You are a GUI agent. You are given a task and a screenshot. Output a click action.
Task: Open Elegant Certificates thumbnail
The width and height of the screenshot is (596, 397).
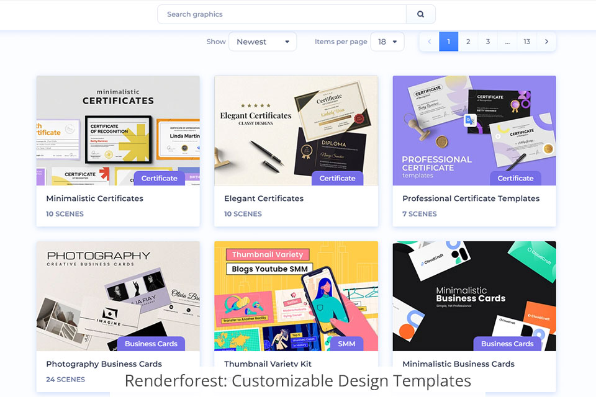tap(296, 130)
